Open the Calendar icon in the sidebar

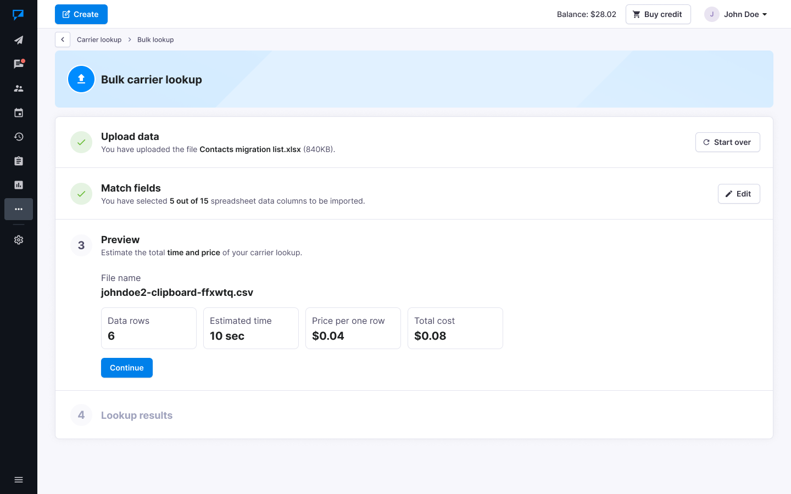coord(19,112)
